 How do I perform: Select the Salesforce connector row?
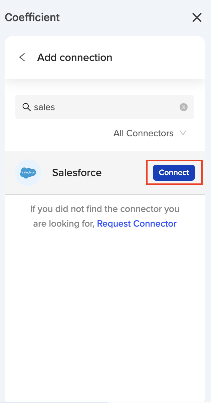pyautogui.click(x=76, y=173)
